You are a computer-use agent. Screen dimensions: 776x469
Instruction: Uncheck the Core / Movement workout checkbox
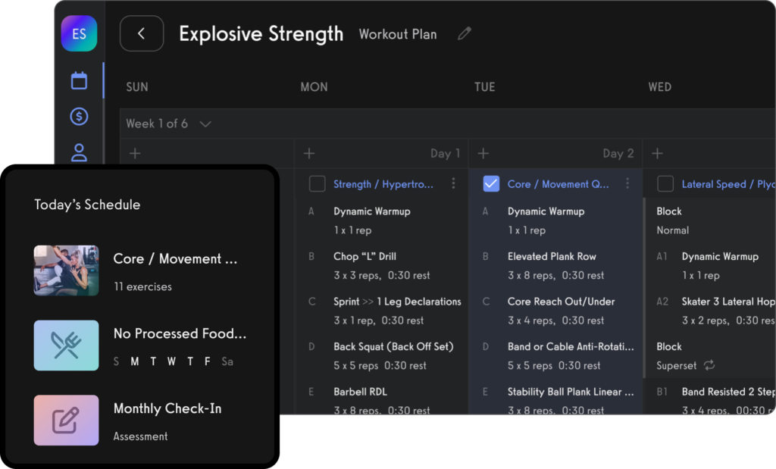pyautogui.click(x=491, y=184)
